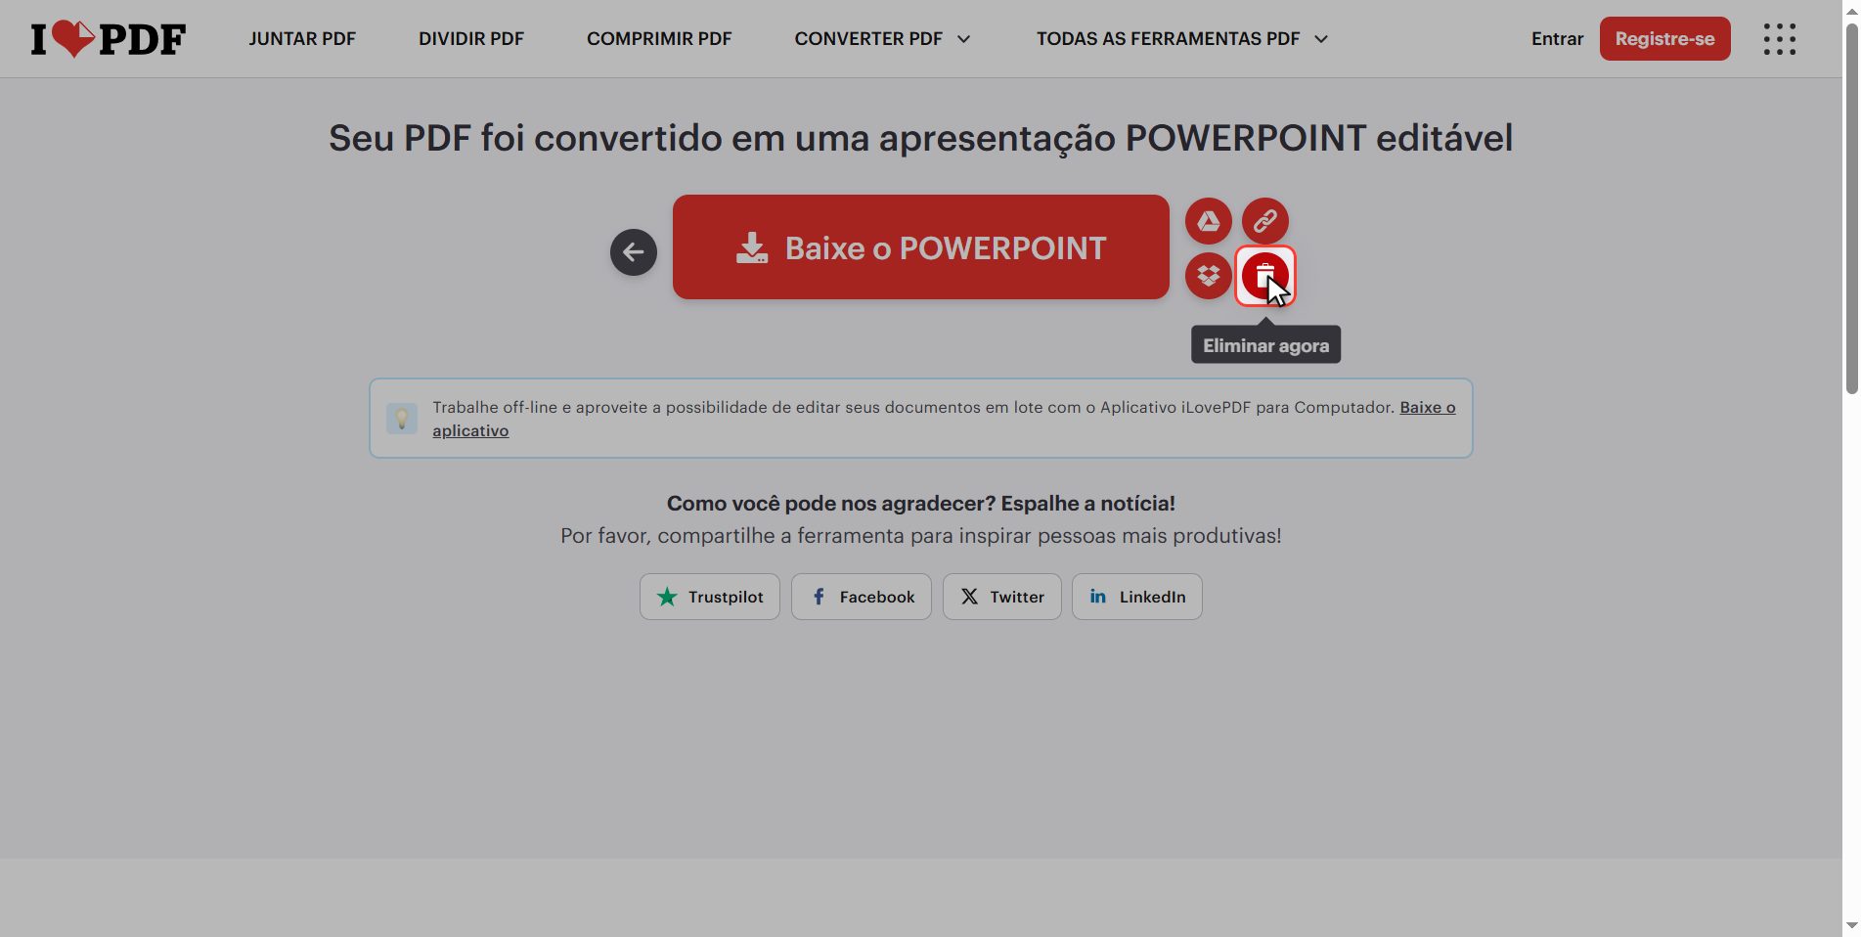
Task: Click the Entrar login link
Action: [1557, 39]
